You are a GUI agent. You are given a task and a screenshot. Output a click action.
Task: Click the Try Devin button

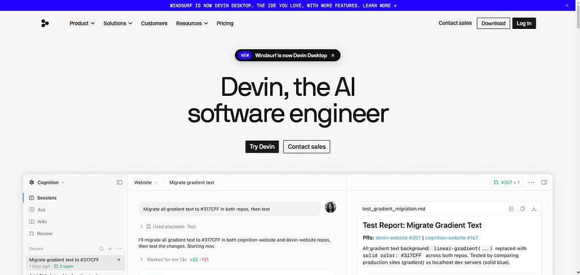point(262,146)
